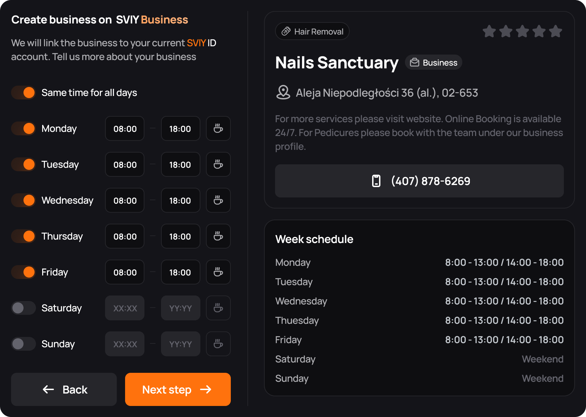Turn off the Tuesday toggle
The image size is (586, 417).
tap(23, 164)
